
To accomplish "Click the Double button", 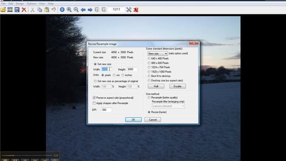I will point(177,86).
